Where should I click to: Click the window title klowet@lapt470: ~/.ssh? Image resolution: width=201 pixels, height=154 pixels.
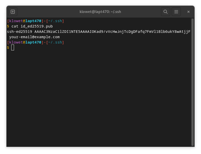(100, 12)
